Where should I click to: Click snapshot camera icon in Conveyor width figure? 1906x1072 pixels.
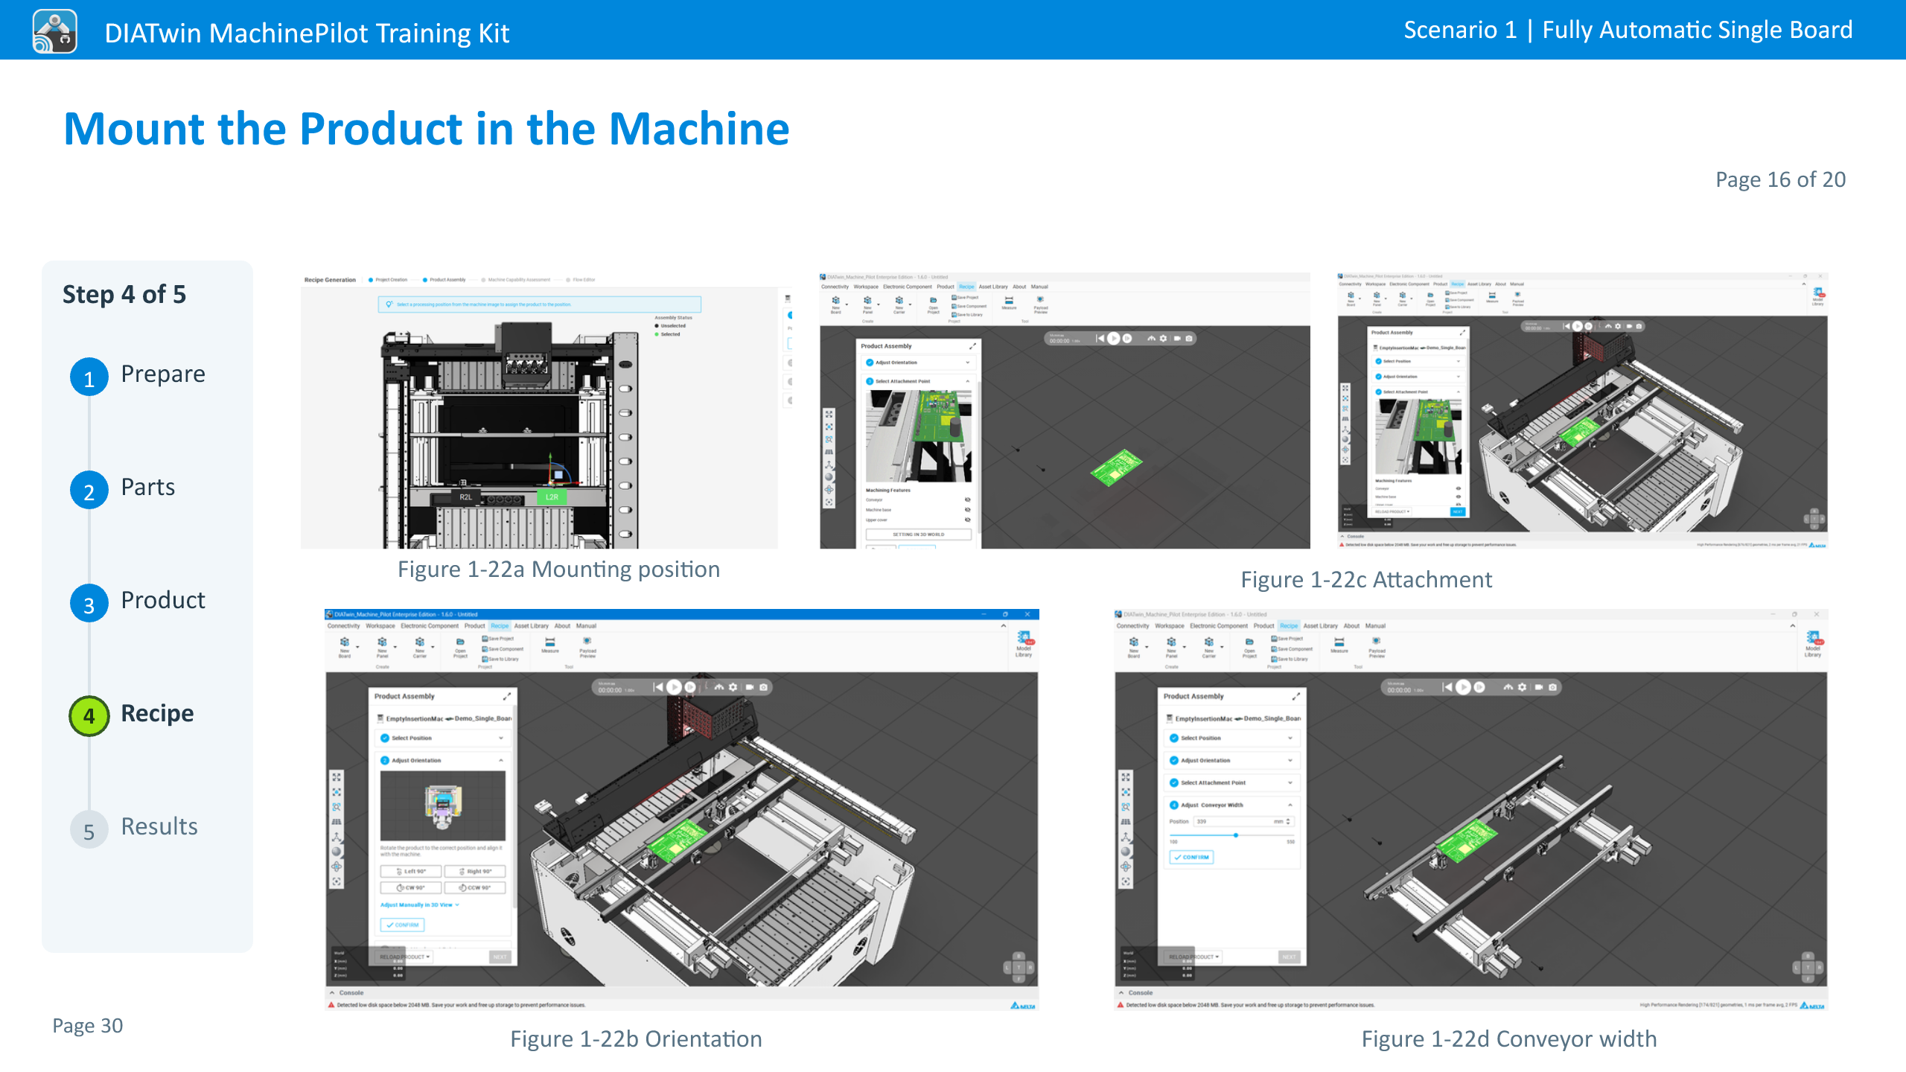[x=1552, y=687]
